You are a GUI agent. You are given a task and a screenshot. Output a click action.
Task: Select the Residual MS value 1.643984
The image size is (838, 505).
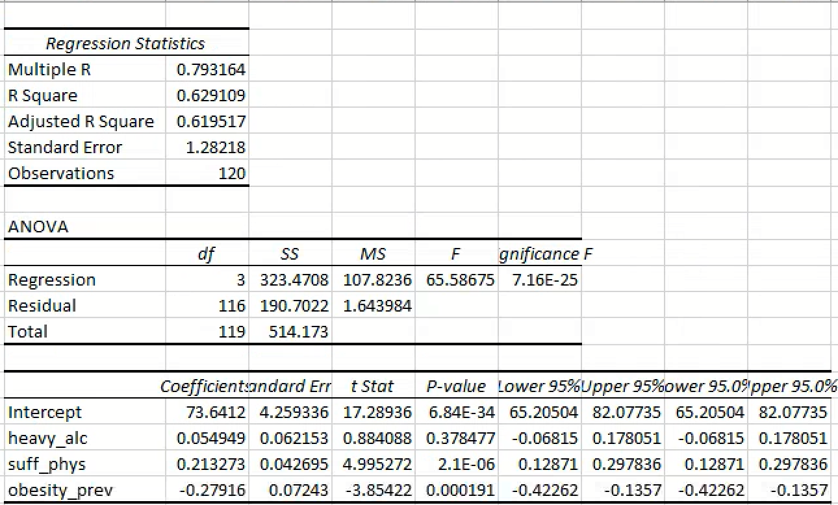[377, 306]
